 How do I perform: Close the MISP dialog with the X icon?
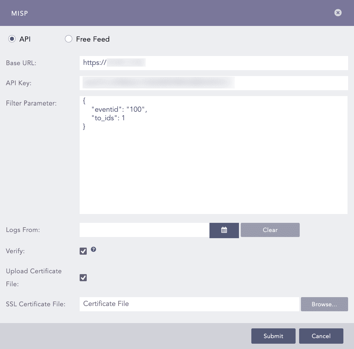338,13
